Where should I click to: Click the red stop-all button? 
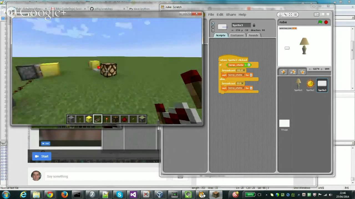click(x=326, y=22)
